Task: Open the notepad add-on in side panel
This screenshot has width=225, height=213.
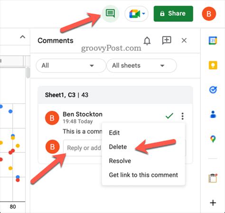Action: point(213,178)
